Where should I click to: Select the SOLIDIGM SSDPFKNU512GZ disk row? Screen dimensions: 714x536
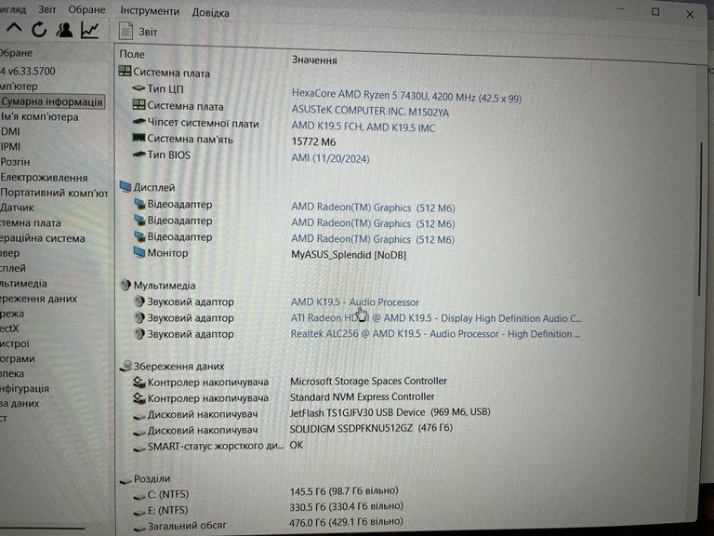(x=371, y=428)
